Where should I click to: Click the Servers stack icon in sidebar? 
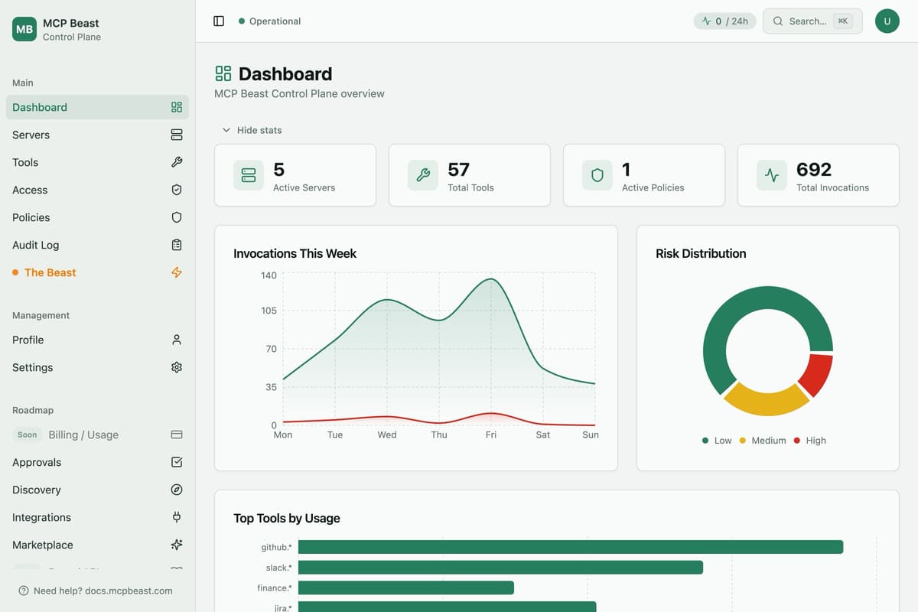177,135
